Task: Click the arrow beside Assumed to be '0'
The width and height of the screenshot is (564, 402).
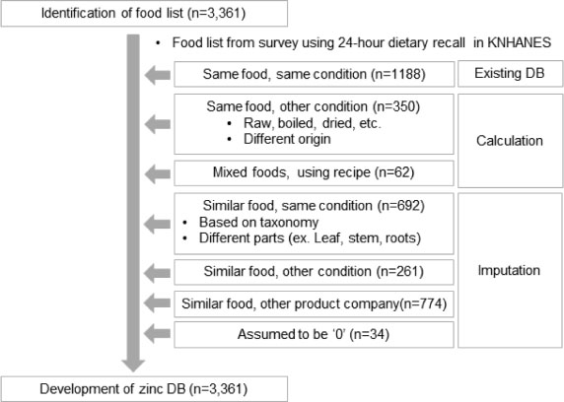Action: [x=158, y=333]
